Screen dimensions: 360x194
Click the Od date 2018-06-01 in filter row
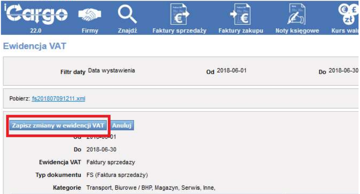point(231,71)
